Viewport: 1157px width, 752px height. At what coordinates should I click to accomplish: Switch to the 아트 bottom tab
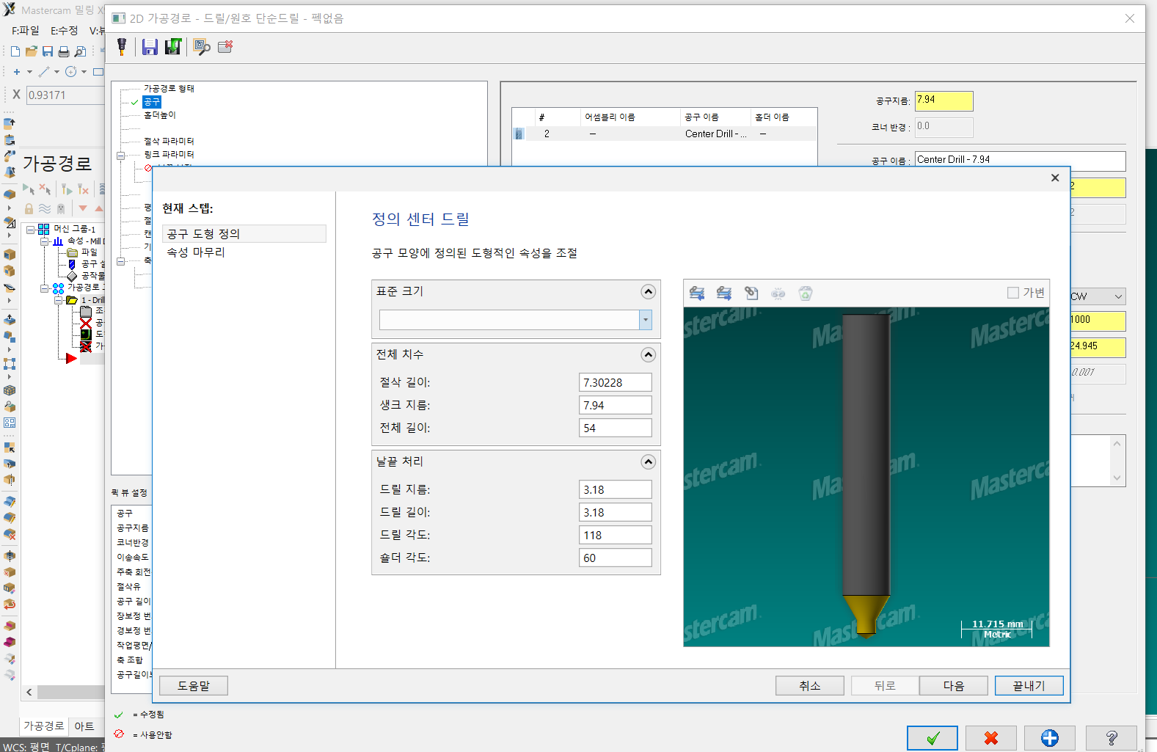pyautogui.click(x=84, y=726)
